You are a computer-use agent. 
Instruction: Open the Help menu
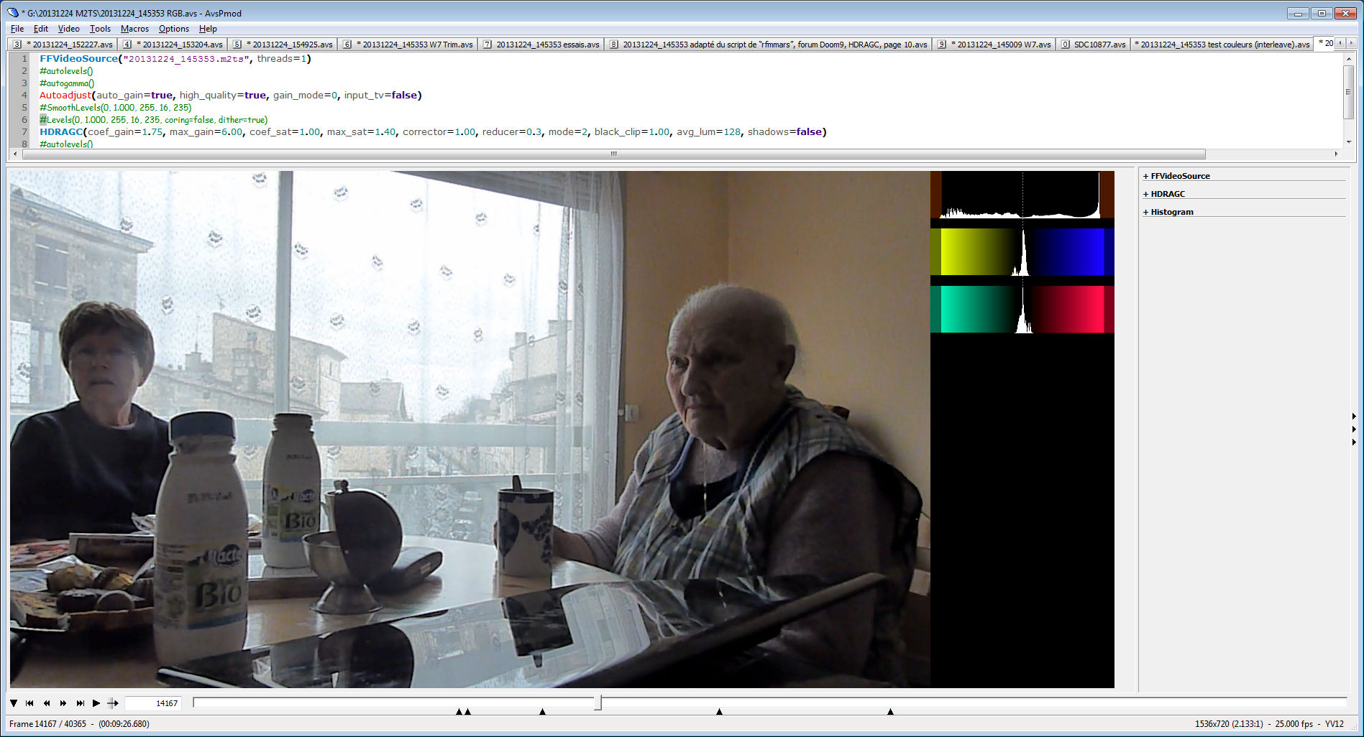(x=208, y=29)
